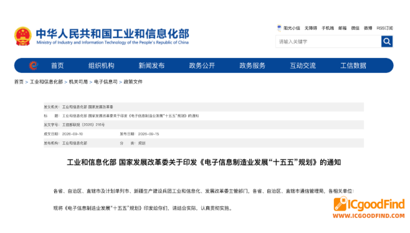Screen dimensions: 410x233
Task: Click the bold article headline about 十五五 规划
Action: pyautogui.click(x=204, y=163)
